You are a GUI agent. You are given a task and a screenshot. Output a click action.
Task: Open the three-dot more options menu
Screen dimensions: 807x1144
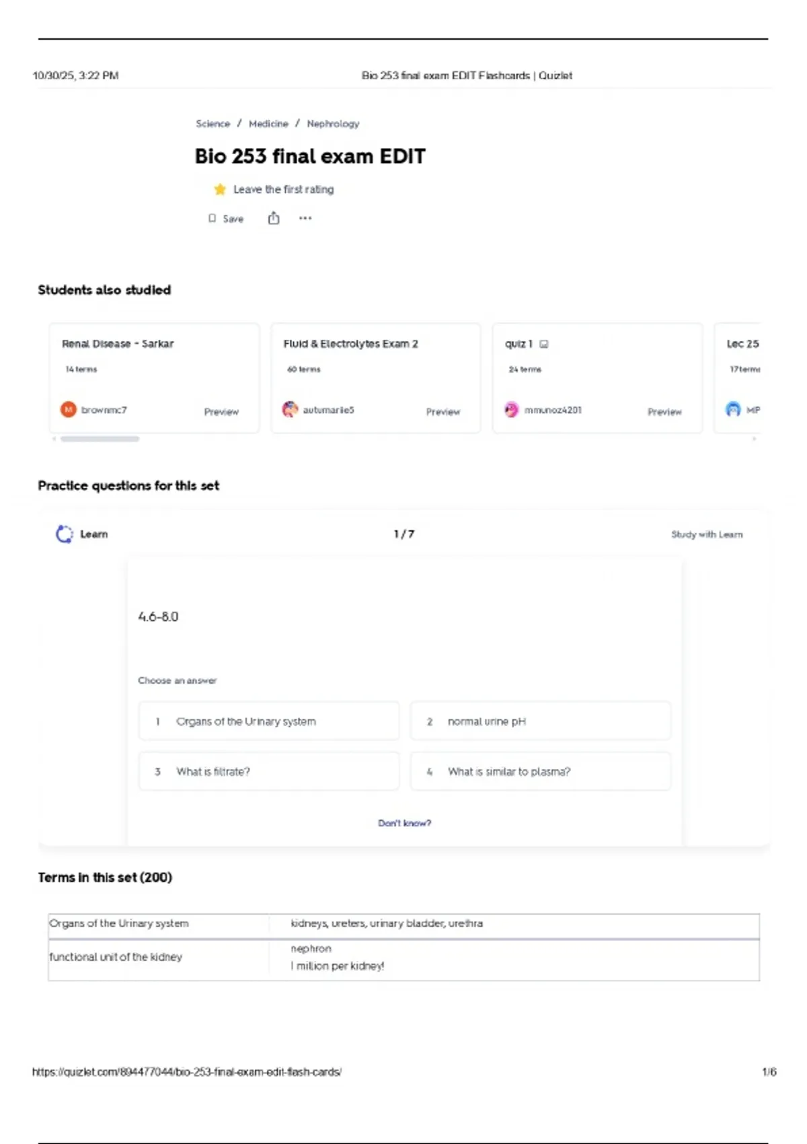(x=305, y=218)
